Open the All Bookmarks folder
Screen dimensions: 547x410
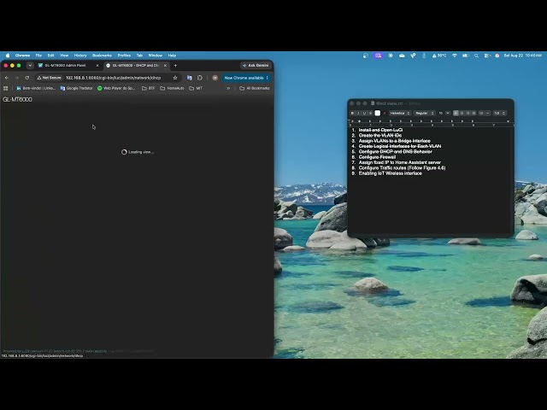point(255,88)
